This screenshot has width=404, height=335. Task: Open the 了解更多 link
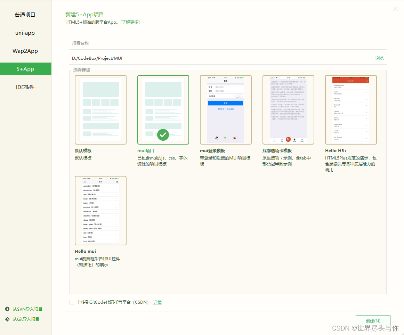130,22
